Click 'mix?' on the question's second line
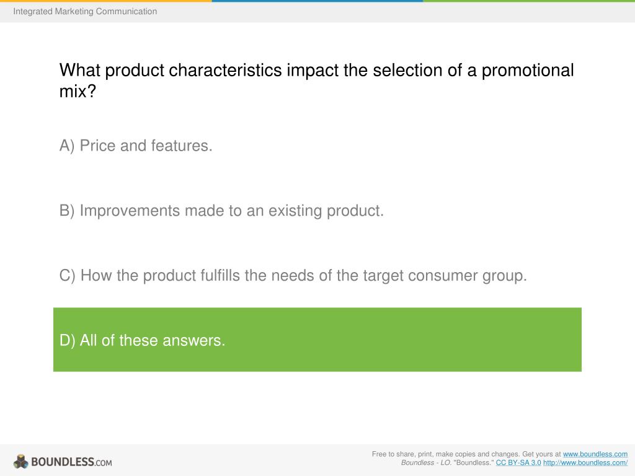The image size is (635, 476). 78,91
